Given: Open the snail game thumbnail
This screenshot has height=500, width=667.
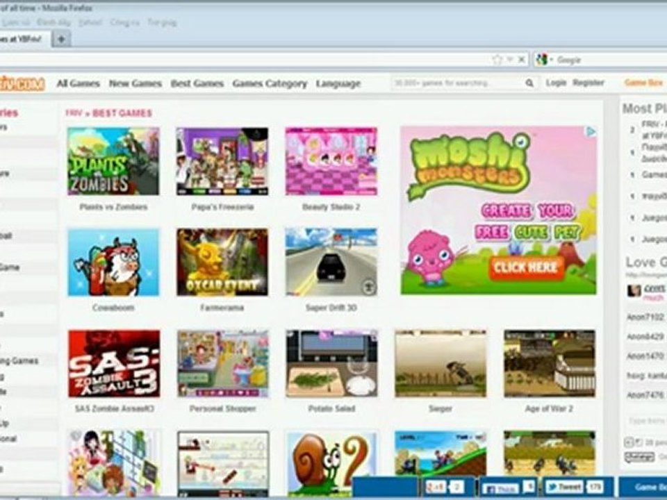Looking at the screenshot, I should (332, 464).
